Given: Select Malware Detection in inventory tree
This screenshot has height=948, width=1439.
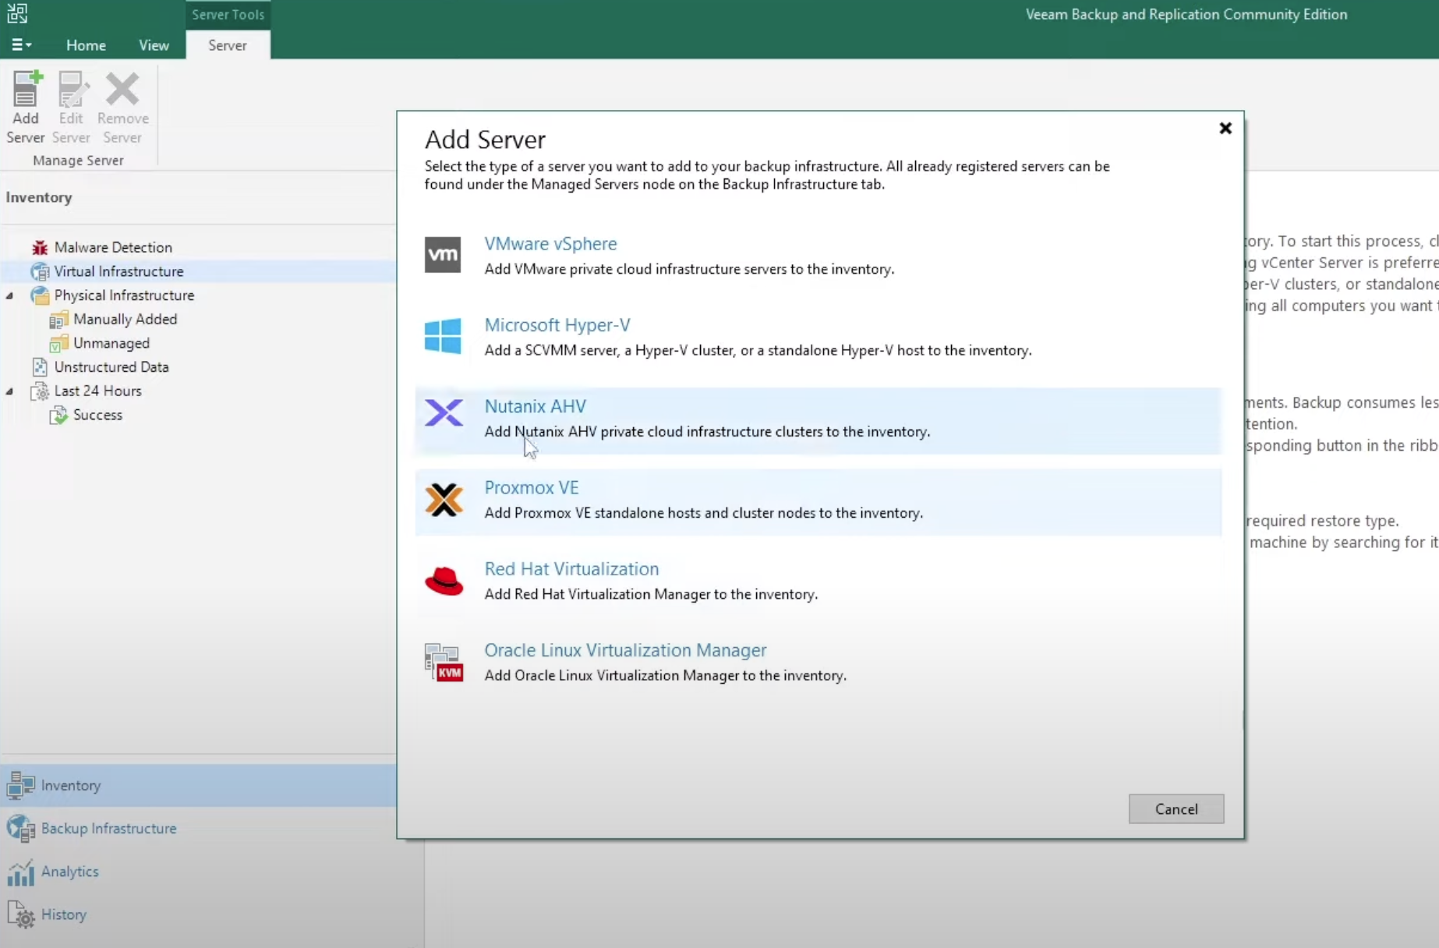Looking at the screenshot, I should (x=113, y=248).
